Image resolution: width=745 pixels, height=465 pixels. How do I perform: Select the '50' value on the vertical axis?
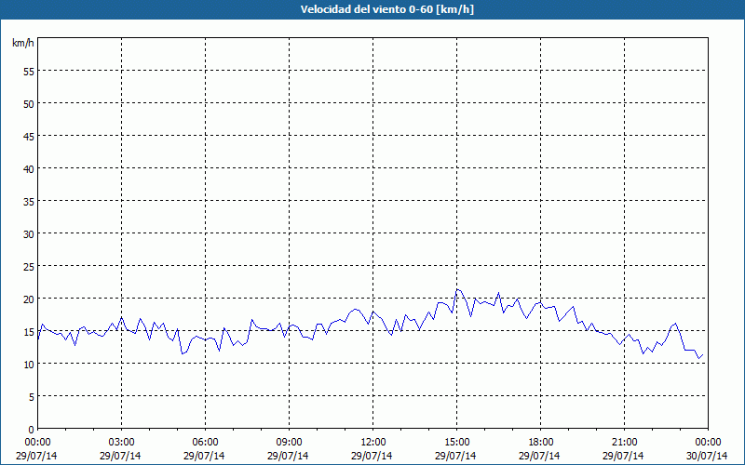pyautogui.click(x=29, y=103)
